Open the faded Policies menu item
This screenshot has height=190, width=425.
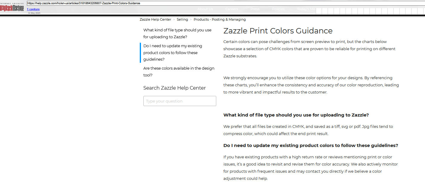[278, 9]
